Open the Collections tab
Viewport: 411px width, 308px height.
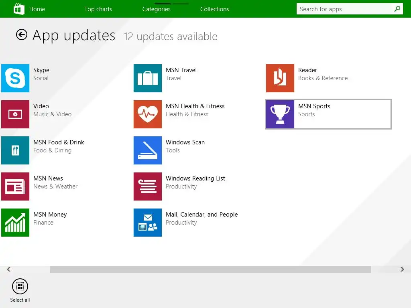point(215,9)
